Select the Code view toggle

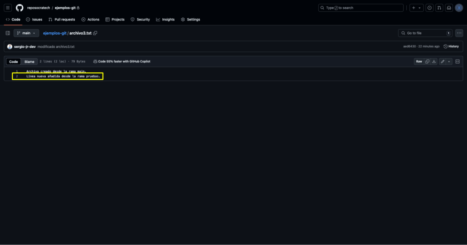[x=13, y=61]
